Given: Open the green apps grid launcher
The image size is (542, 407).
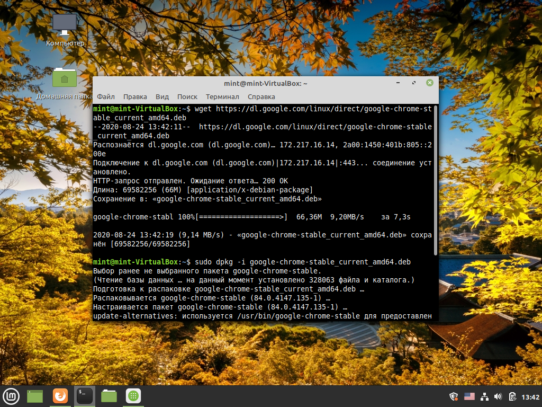Looking at the screenshot, I should (x=133, y=396).
